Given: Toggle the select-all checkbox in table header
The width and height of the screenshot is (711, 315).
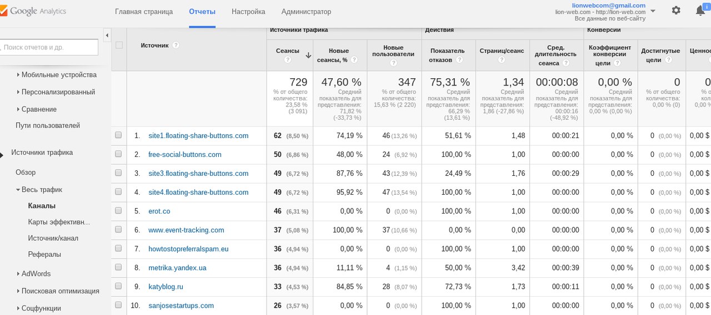Looking at the screenshot, I should [x=119, y=45].
